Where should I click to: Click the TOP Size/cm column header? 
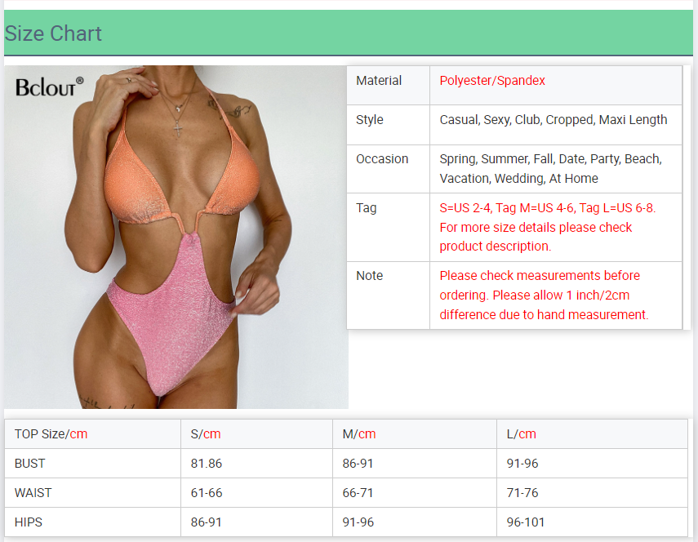(51, 434)
